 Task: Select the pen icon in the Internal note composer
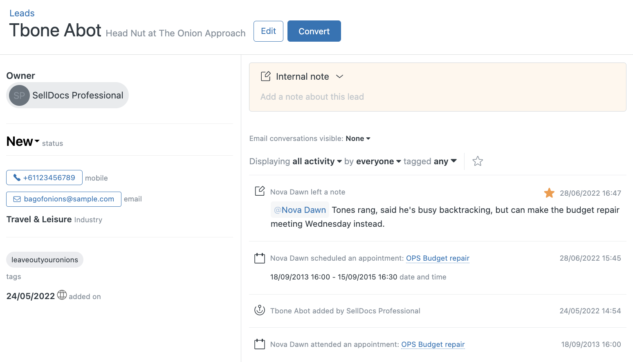pos(266,76)
